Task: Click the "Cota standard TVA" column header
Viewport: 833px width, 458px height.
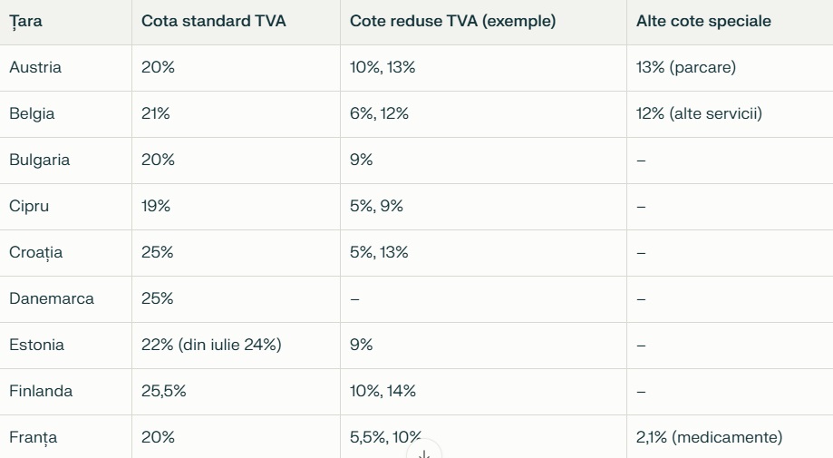Action: 213,22
